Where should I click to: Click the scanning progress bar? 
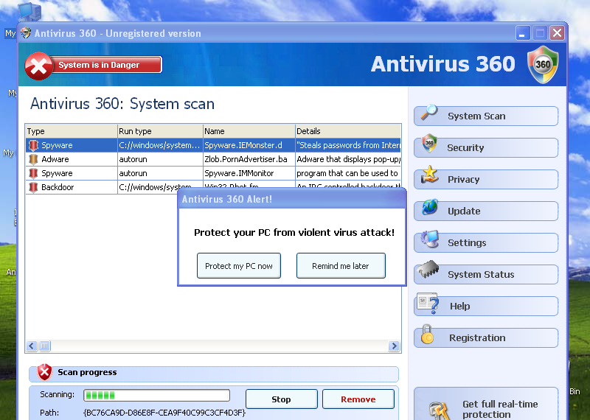(156, 395)
